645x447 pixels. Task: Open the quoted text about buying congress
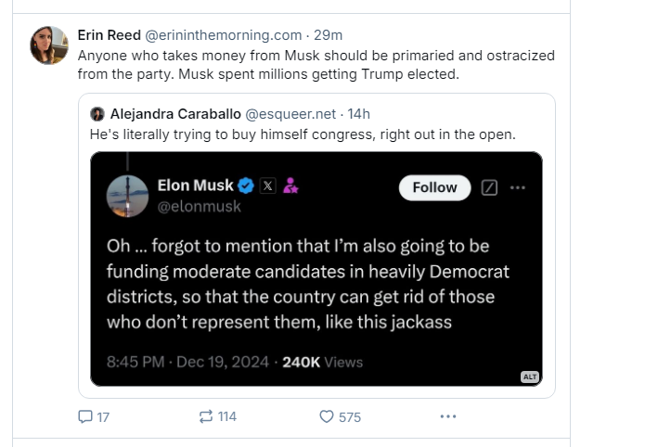pos(302,134)
